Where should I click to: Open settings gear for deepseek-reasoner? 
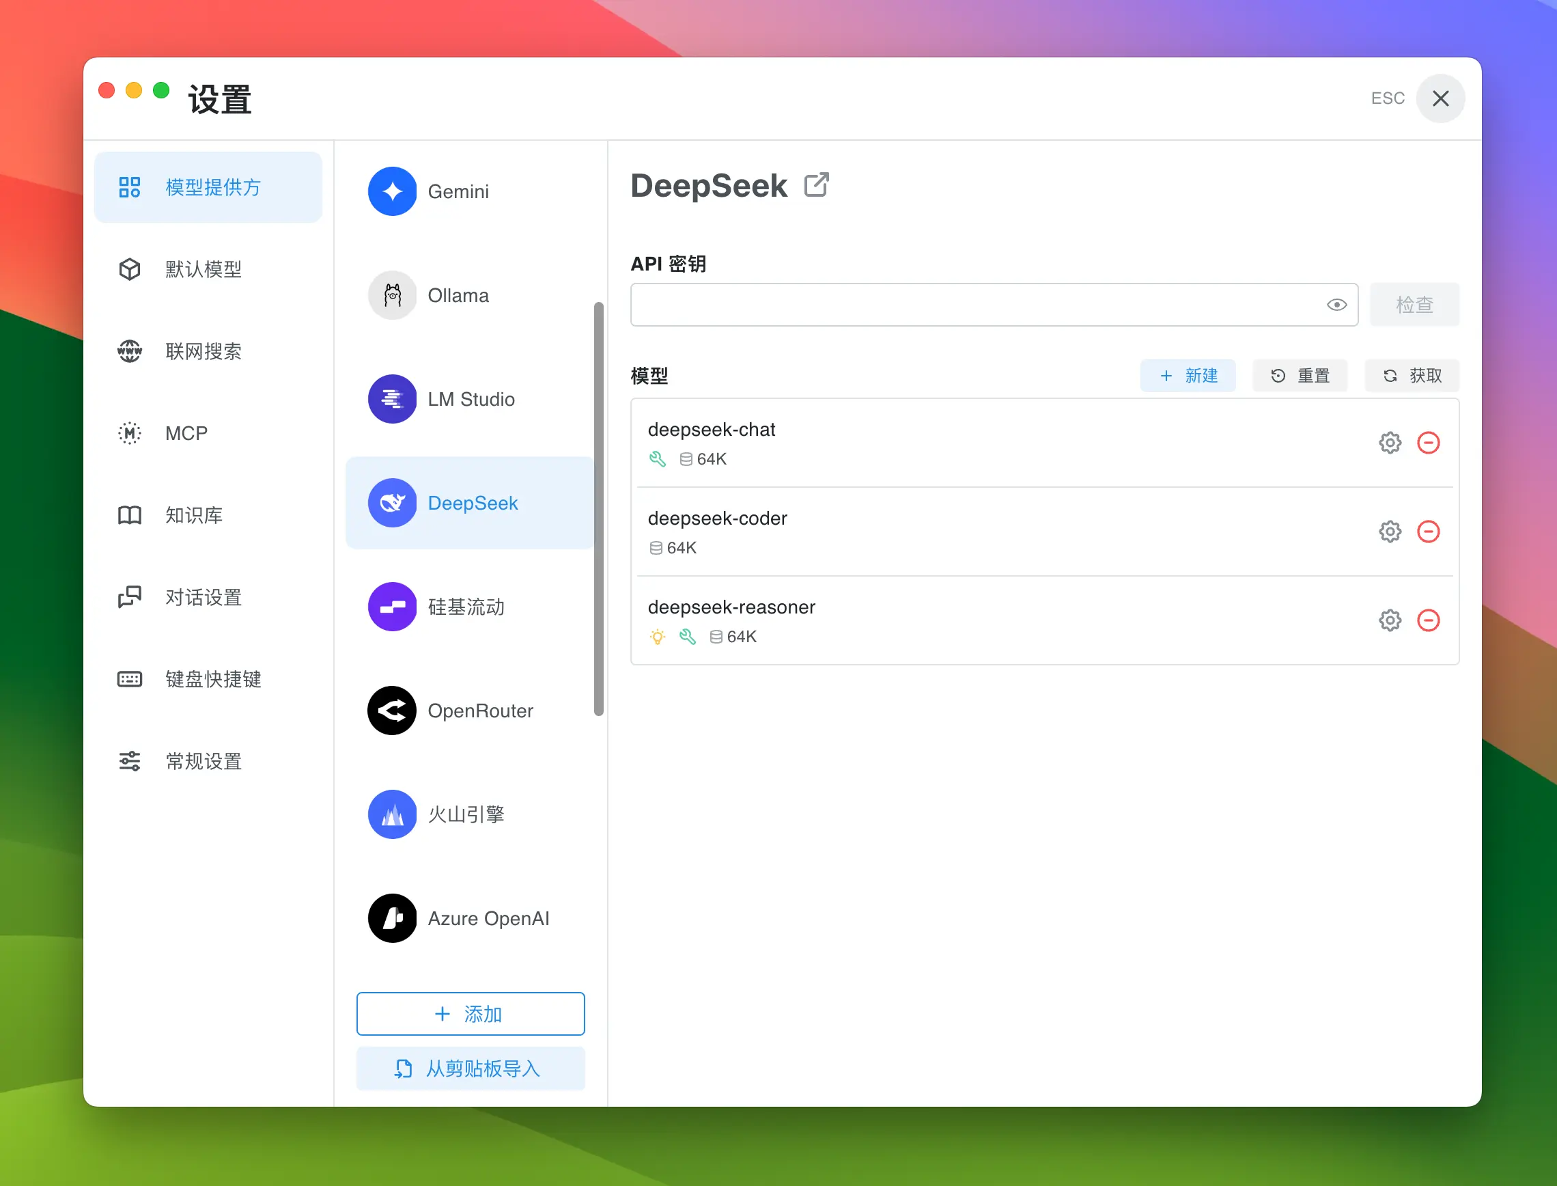pos(1389,620)
